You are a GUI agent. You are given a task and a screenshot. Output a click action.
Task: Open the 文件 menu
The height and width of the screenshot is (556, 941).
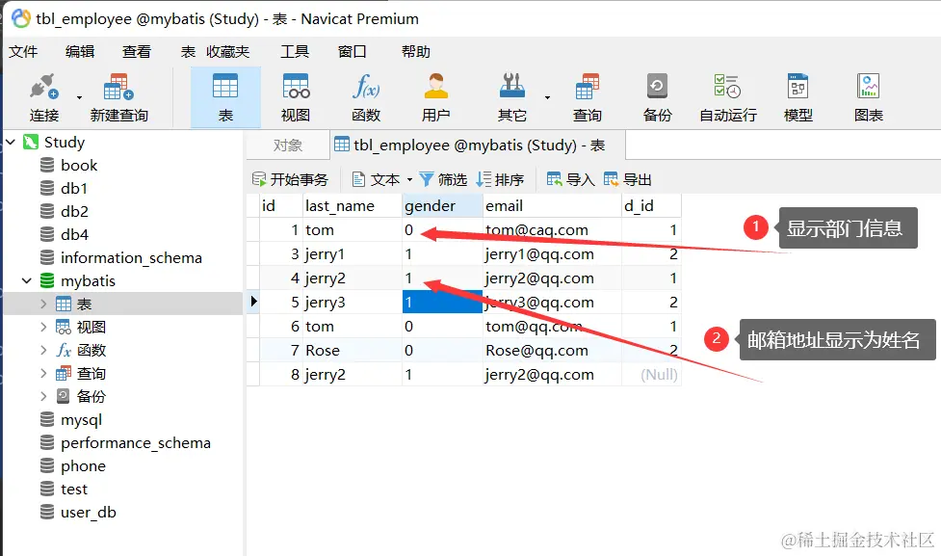(x=23, y=52)
